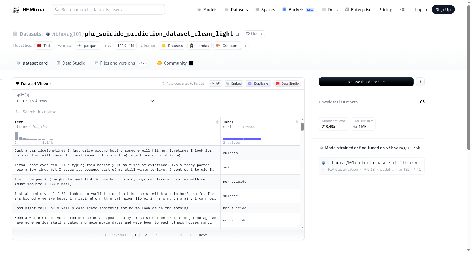Viewport: 471px width, 253px height.
Task: Switch to the Community tab
Action: coord(175,63)
